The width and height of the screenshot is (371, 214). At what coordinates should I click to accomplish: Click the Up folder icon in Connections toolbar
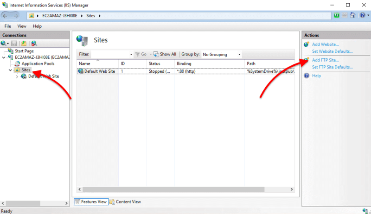pyautogui.click(x=24, y=44)
